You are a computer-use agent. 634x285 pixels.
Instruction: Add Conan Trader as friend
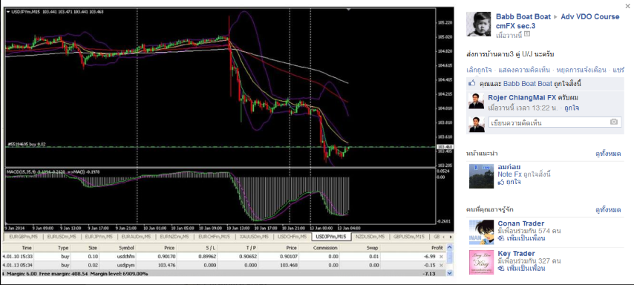[525, 238]
